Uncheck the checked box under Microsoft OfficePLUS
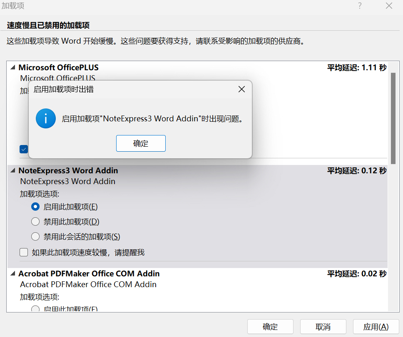The height and width of the screenshot is (337, 403). [x=24, y=149]
